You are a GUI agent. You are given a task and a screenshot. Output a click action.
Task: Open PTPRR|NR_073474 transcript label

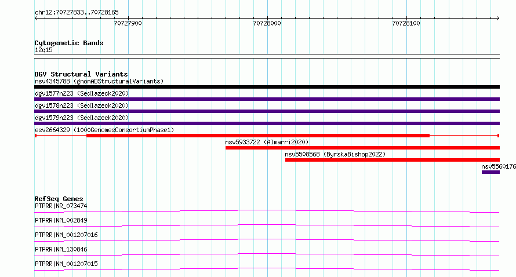[61, 206]
